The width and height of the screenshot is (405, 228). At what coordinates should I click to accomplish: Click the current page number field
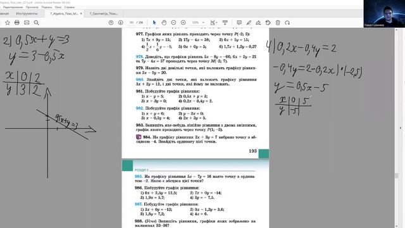(x=132, y=23)
